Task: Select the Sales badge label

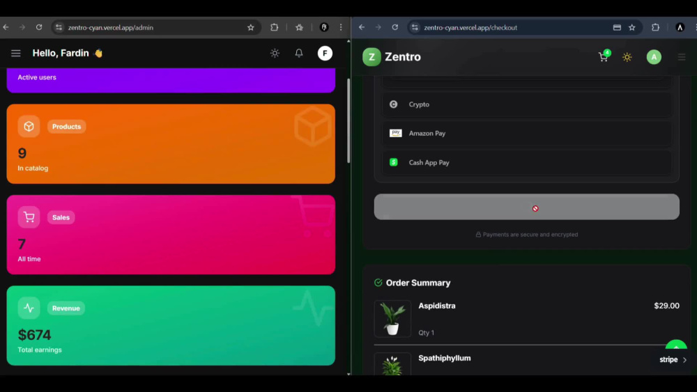Action: pos(61,217)
